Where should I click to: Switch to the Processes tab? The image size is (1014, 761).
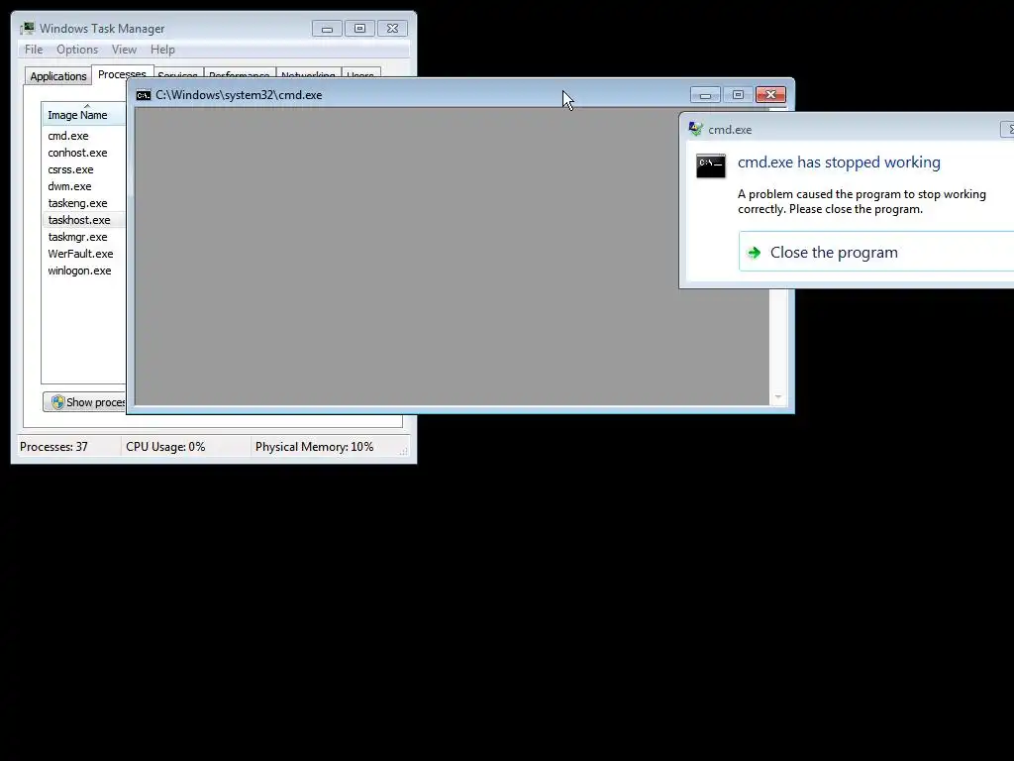122,73
